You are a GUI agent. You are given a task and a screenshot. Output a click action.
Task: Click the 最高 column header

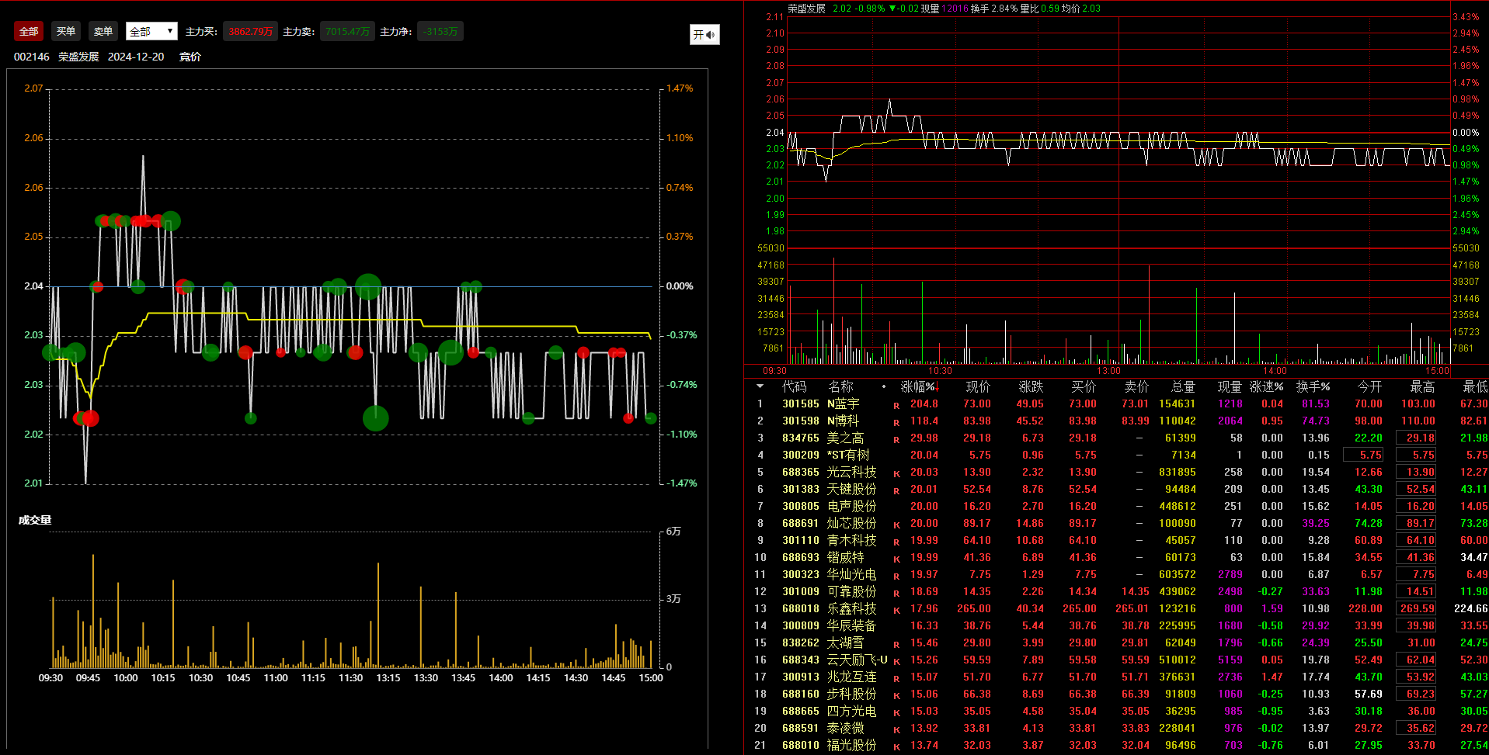1422,386
